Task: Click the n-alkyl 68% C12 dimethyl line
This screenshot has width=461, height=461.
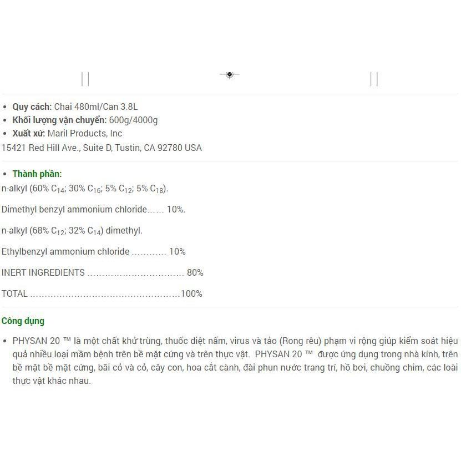Action: point(72,231)
